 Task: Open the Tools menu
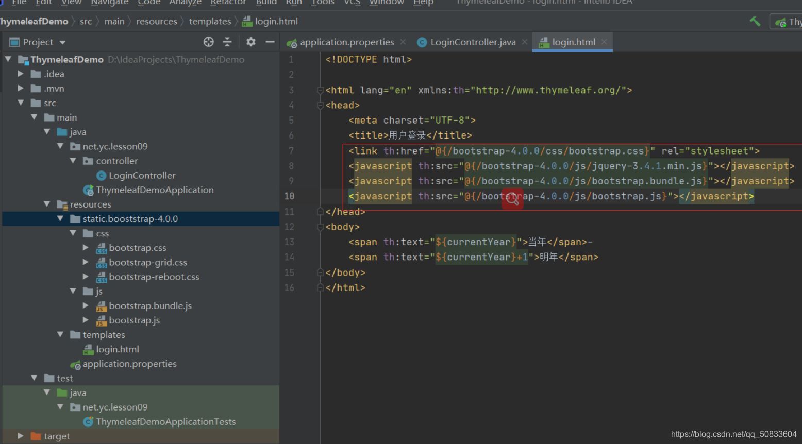tap(323, 2)
